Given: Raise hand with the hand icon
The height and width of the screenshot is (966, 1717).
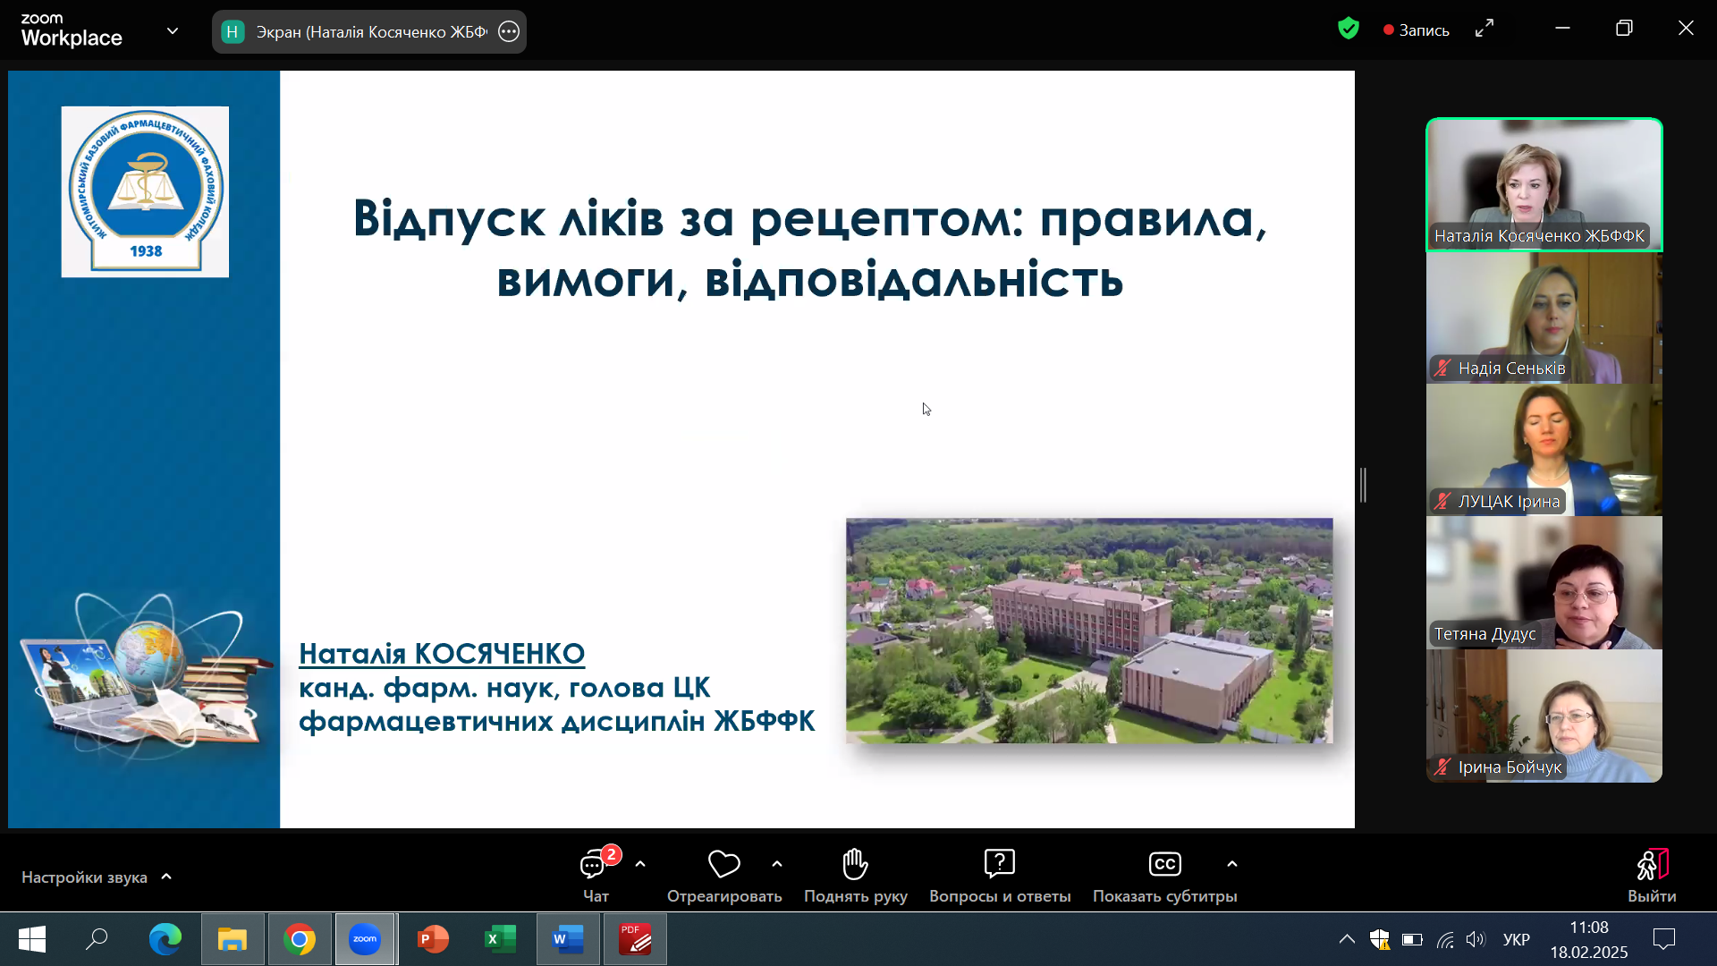Looking at the screenshot, I should pos(855,865).
